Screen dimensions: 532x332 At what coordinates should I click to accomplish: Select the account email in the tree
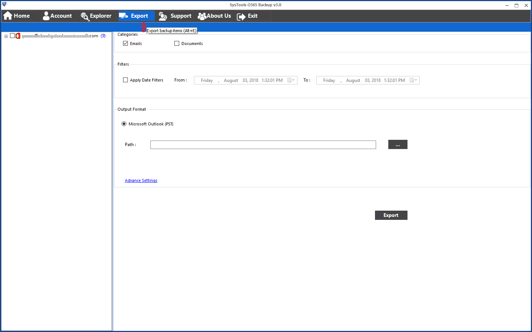(x=60, y=36)
